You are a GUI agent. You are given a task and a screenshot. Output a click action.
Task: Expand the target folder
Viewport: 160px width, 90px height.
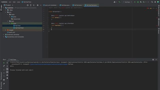[5, 30]
